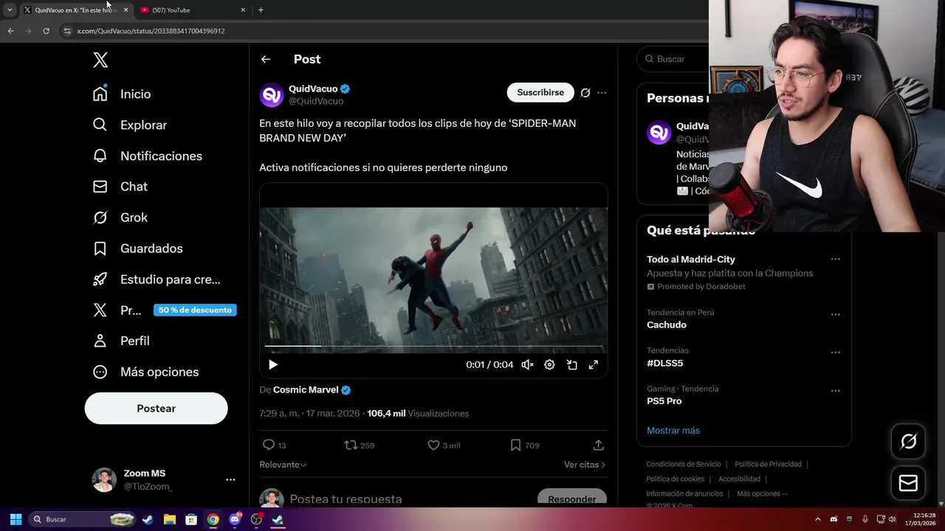945x531 pixels.
Task: Unmute the video volume
Action: click(527, 364)
